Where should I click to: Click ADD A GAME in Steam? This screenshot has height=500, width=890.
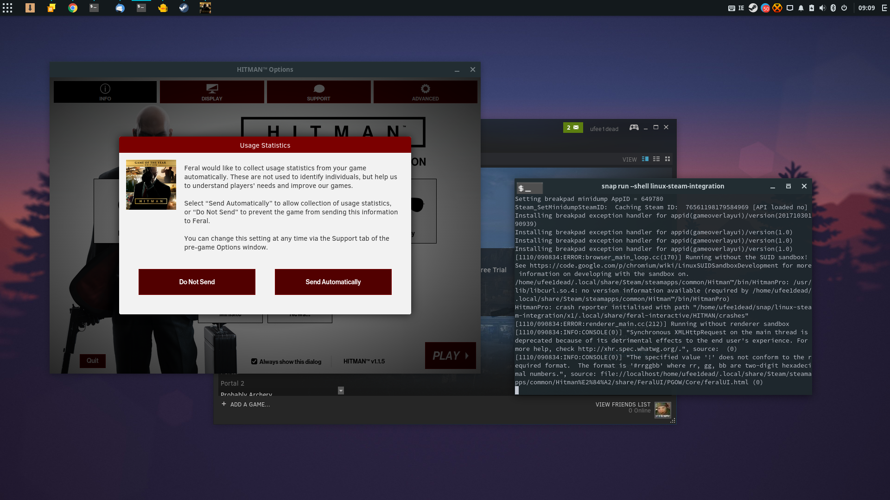(x=246, y=404)
